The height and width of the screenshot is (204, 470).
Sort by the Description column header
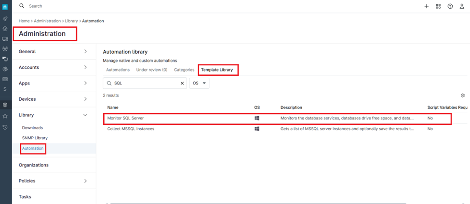point(291,107)
